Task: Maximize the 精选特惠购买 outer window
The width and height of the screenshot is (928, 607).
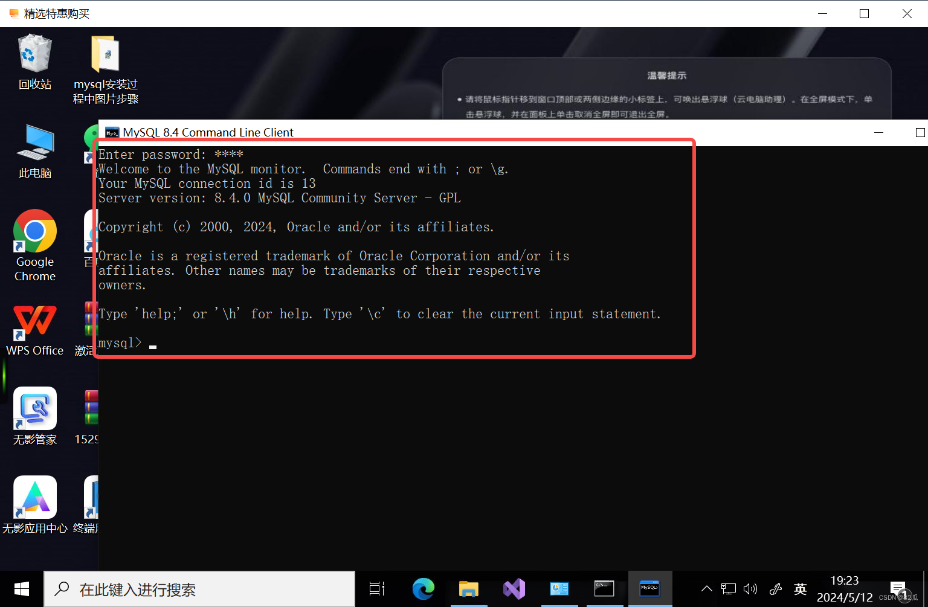Action: [865, 13]
